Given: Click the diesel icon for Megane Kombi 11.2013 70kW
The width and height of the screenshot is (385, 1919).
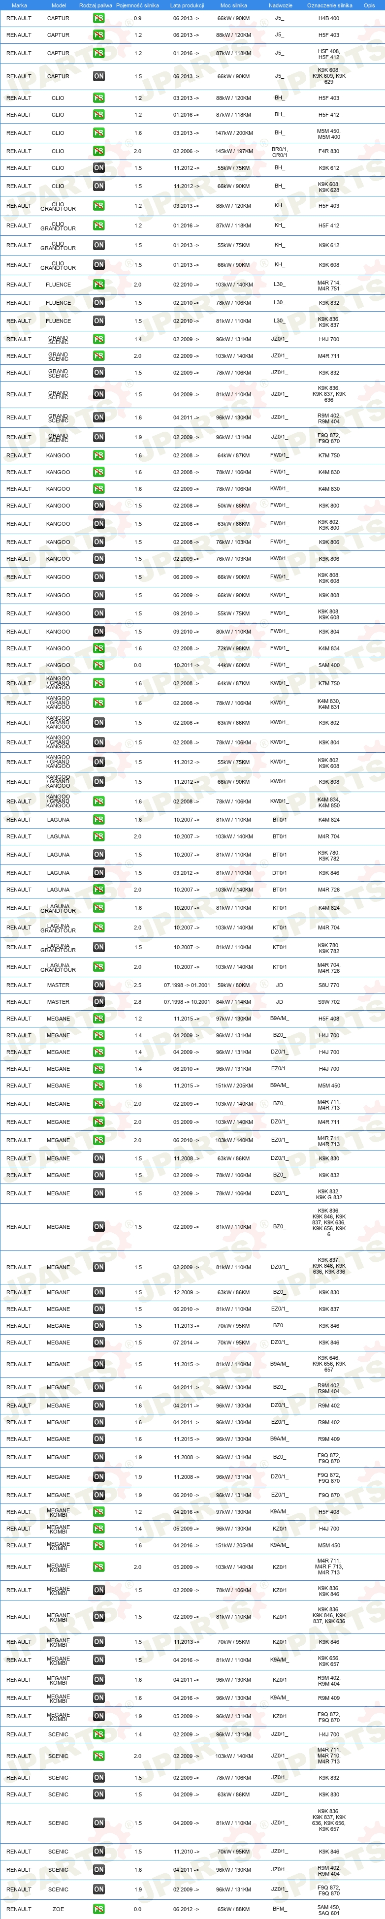Looking at the screenshot, I should (98, 1641).
